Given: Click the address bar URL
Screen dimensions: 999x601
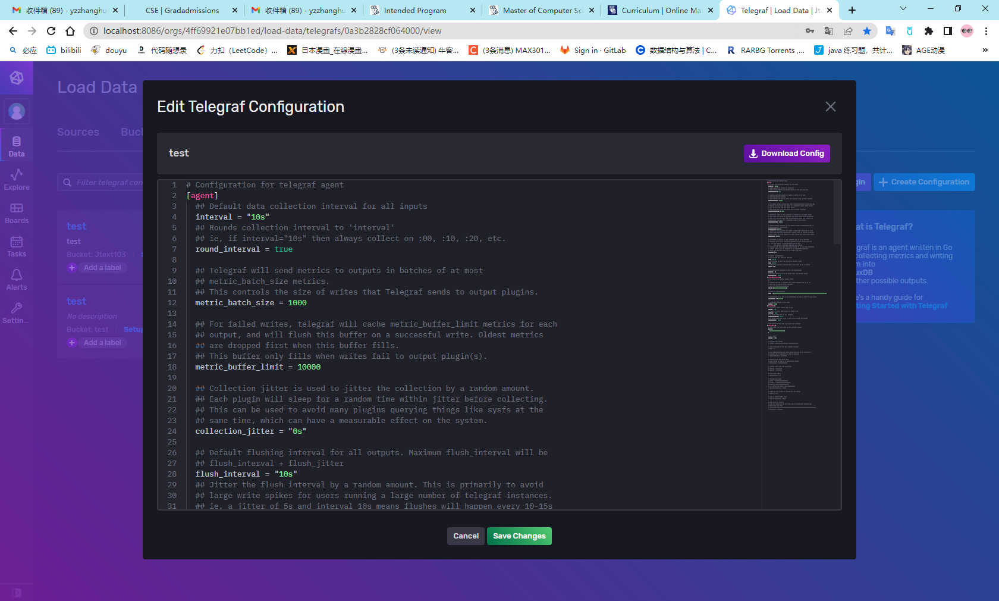Looking at the screenshot, I should 272,31.
